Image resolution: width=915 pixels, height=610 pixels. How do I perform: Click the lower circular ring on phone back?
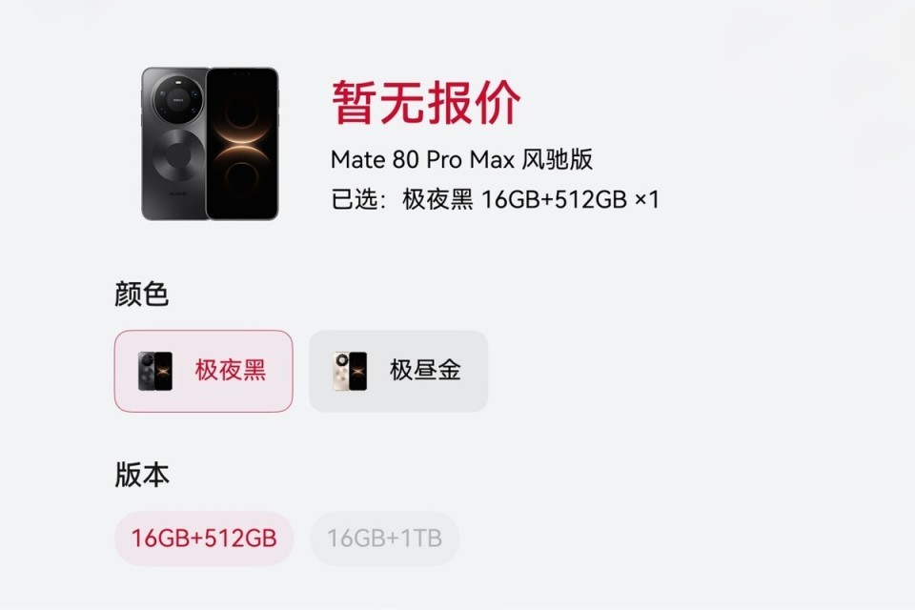177,157
